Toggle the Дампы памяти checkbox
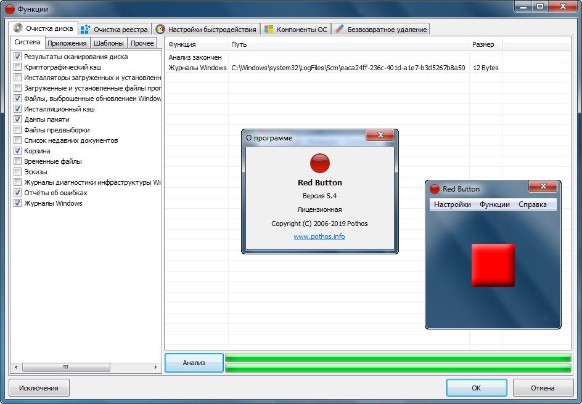582x404 pixels. [x=17, y=119]
